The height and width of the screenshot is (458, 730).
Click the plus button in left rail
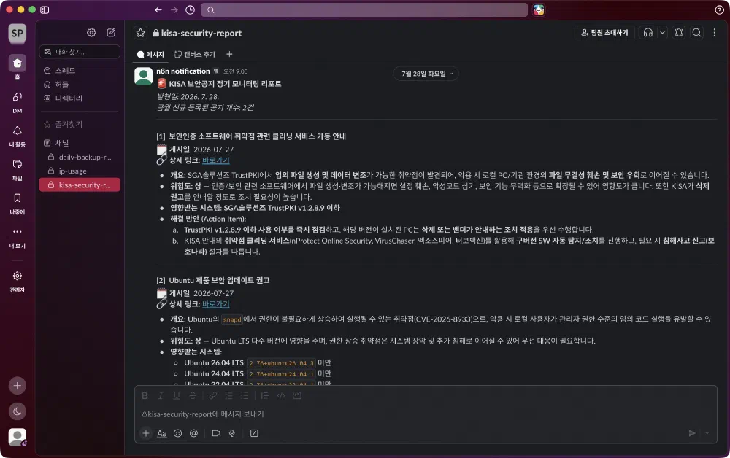click(x=18, y=386)
